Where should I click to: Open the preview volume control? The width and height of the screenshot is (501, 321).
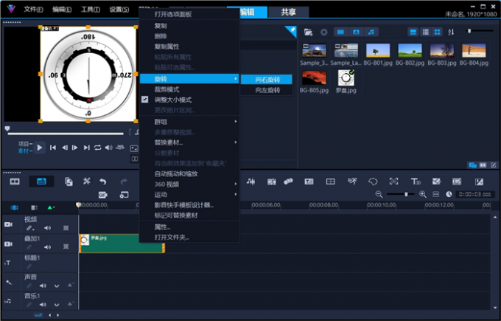[x=108, y=148]
